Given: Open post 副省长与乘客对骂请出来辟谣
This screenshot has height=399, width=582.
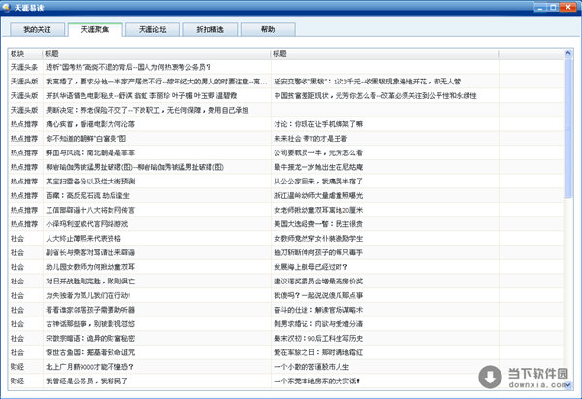Looking at the screenshot, I should [x=90, y=252].
